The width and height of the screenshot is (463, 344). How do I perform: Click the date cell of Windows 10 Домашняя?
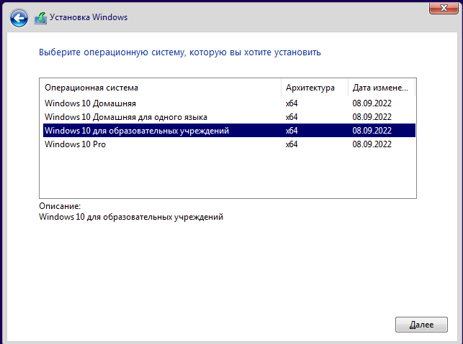click(372, 103)
